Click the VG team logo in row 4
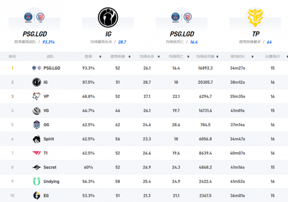 36,110
